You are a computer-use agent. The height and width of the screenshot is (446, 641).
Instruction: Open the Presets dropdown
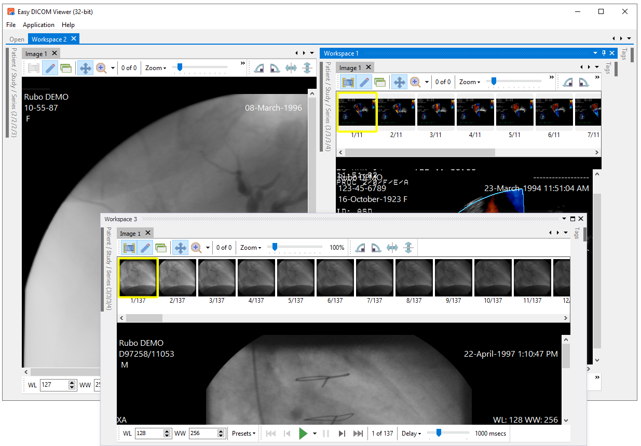(243, 434)
